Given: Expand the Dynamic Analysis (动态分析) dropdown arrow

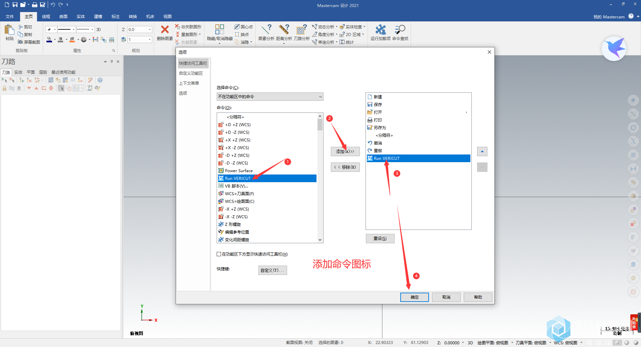Looking at the screenshot, I should click(337, 27).
